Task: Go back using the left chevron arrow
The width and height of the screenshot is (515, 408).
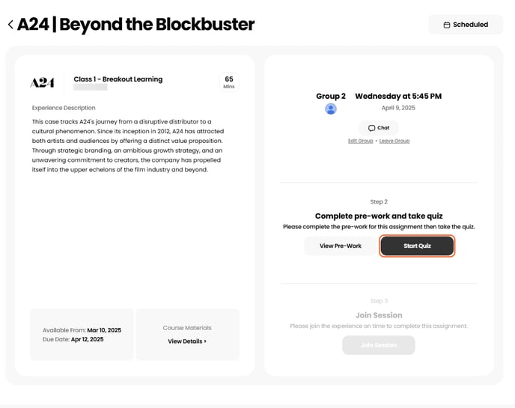Action: coord(10,25)
